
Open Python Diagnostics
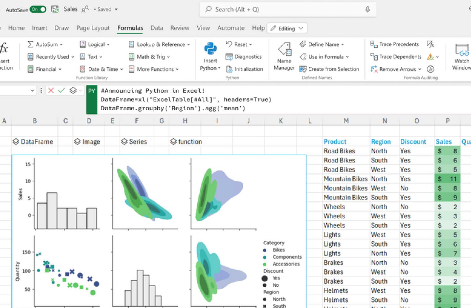(244, 57)
